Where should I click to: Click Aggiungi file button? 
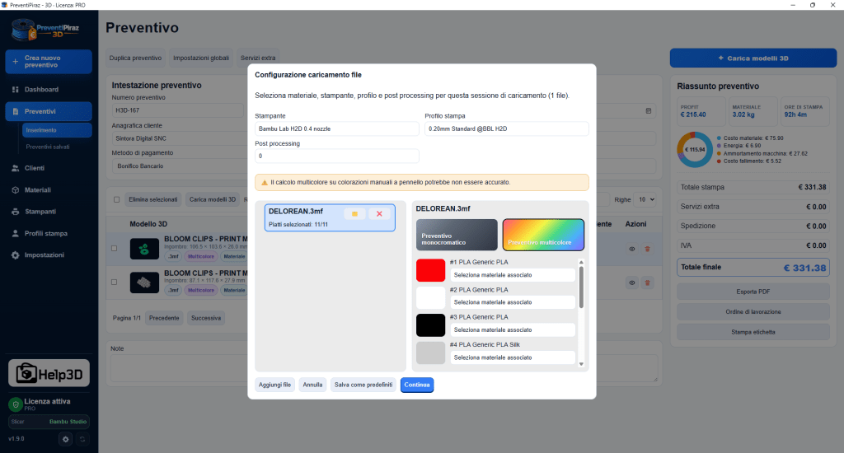(x=274, y=385)
